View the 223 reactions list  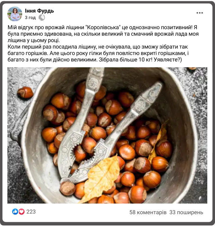tap(31, 212)
